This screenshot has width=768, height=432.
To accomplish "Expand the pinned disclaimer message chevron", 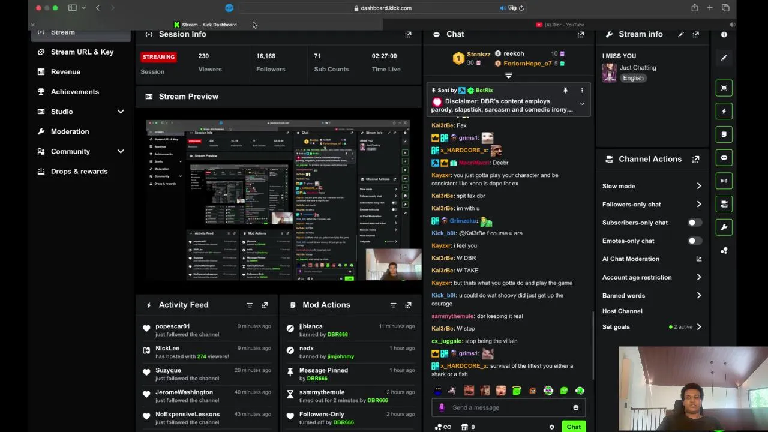I will pyautogui.click(x=581, y=104).
